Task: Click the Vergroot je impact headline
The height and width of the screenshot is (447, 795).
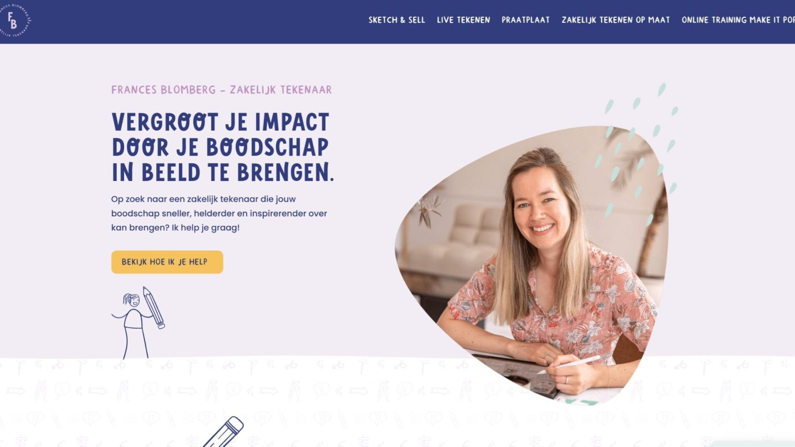Action: (222, 147)
